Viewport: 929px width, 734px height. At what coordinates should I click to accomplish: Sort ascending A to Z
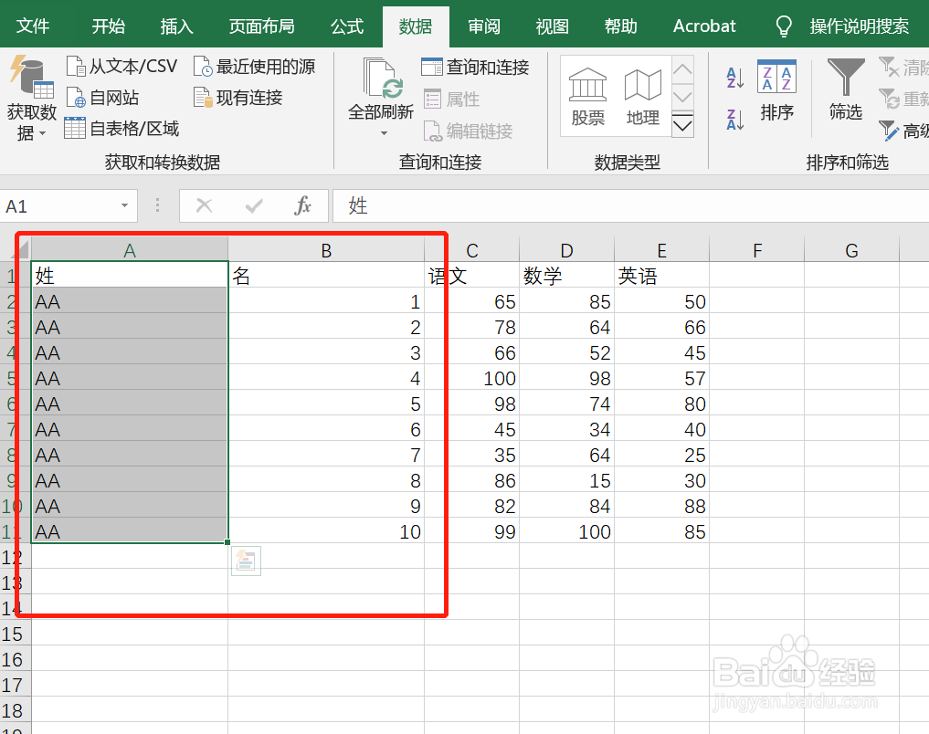[x=734, y=78]
